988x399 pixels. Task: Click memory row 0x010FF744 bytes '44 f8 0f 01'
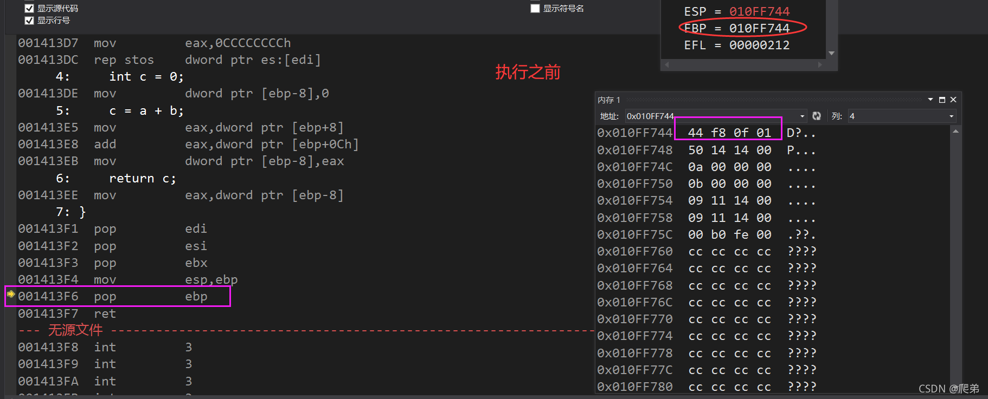click(x=729, y=133)
